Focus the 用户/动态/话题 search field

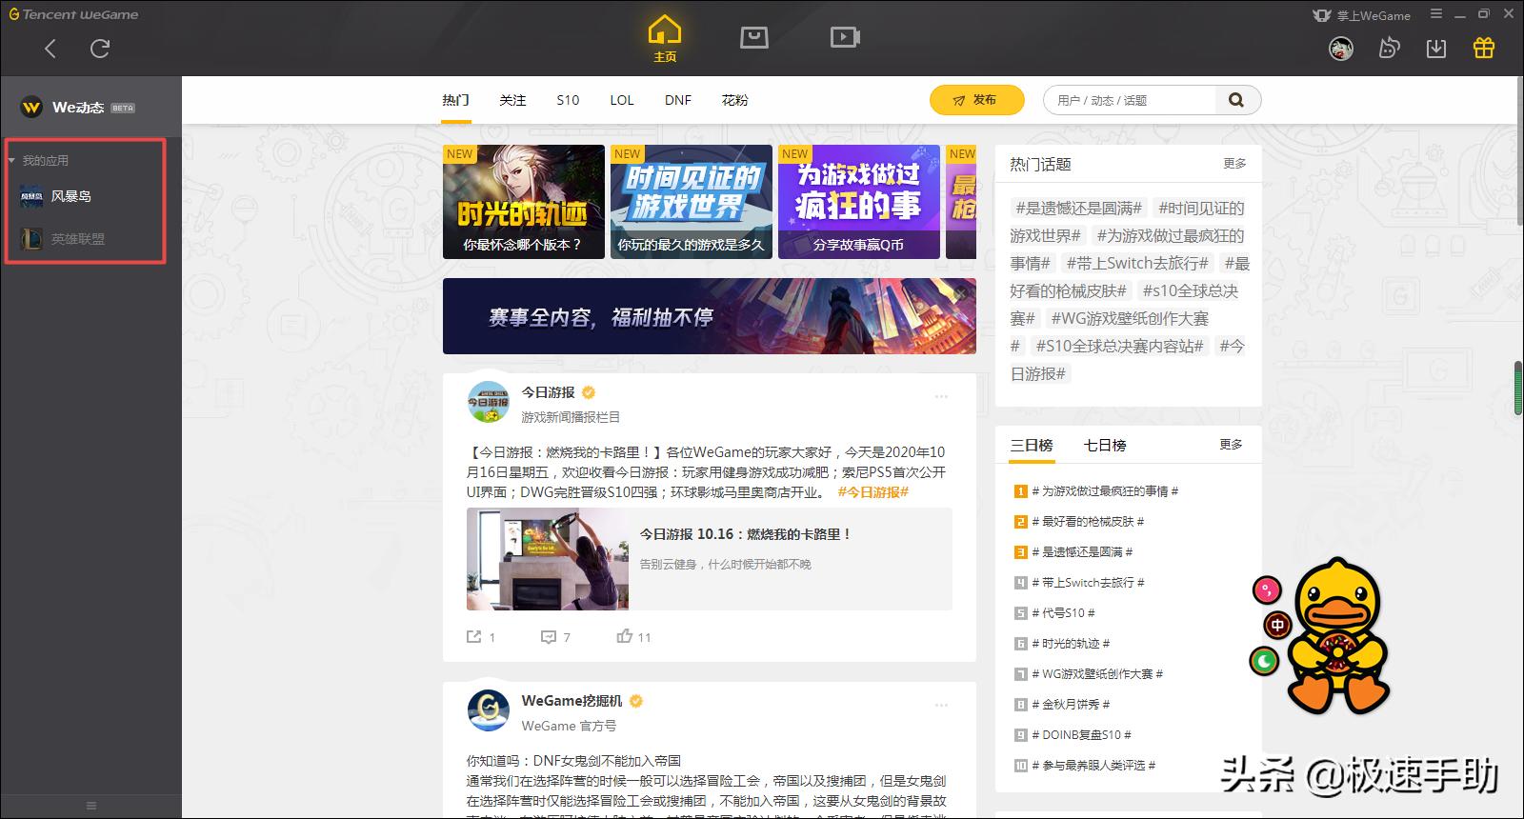pos(1131,100)
